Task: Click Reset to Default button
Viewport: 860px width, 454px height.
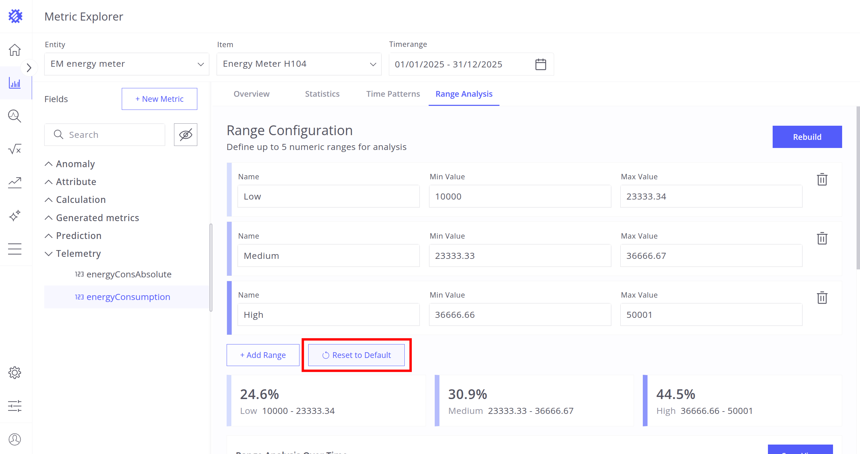Action: [x=356, y=355]
